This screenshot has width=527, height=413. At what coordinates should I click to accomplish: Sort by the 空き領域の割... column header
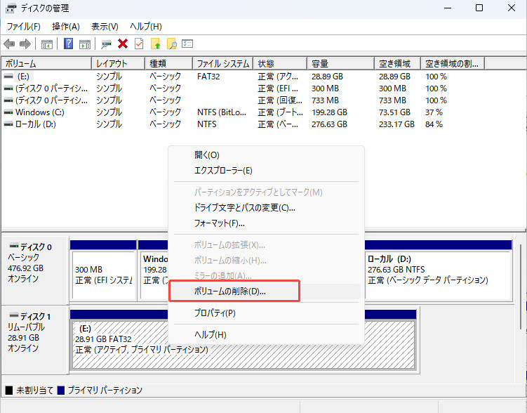click(x=453, y=63)
